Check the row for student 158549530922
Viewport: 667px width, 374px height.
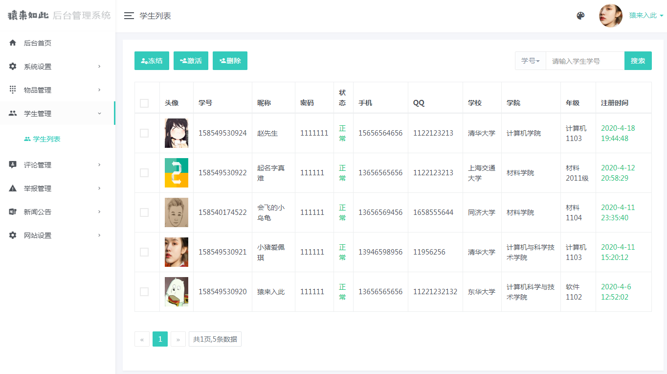tap(144, 173)
